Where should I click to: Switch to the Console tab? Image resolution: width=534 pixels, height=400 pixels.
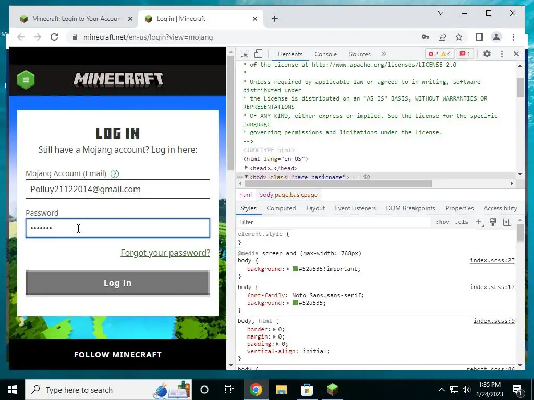pos(325,54)
